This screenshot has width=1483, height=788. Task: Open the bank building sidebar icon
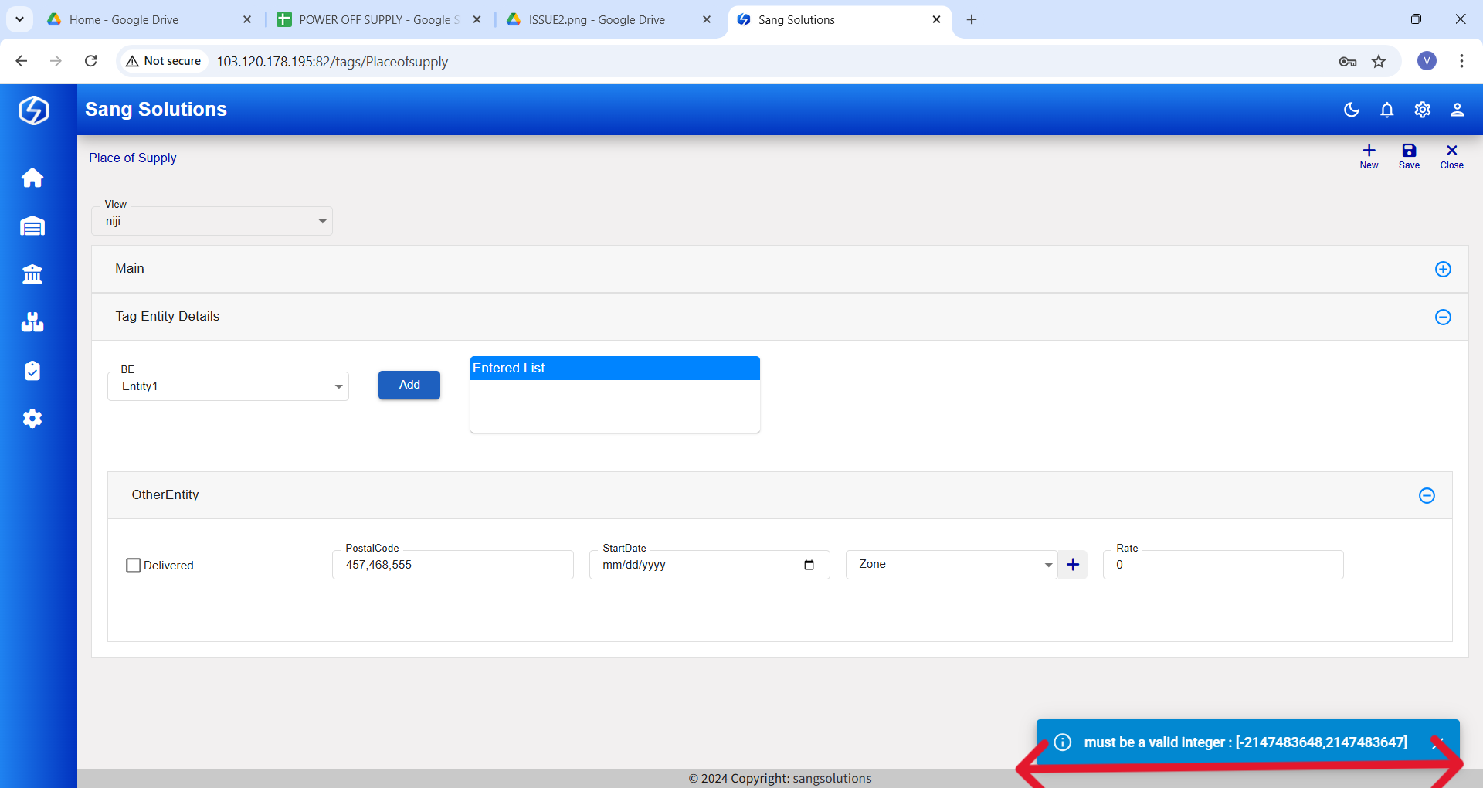tap(32, 274)
